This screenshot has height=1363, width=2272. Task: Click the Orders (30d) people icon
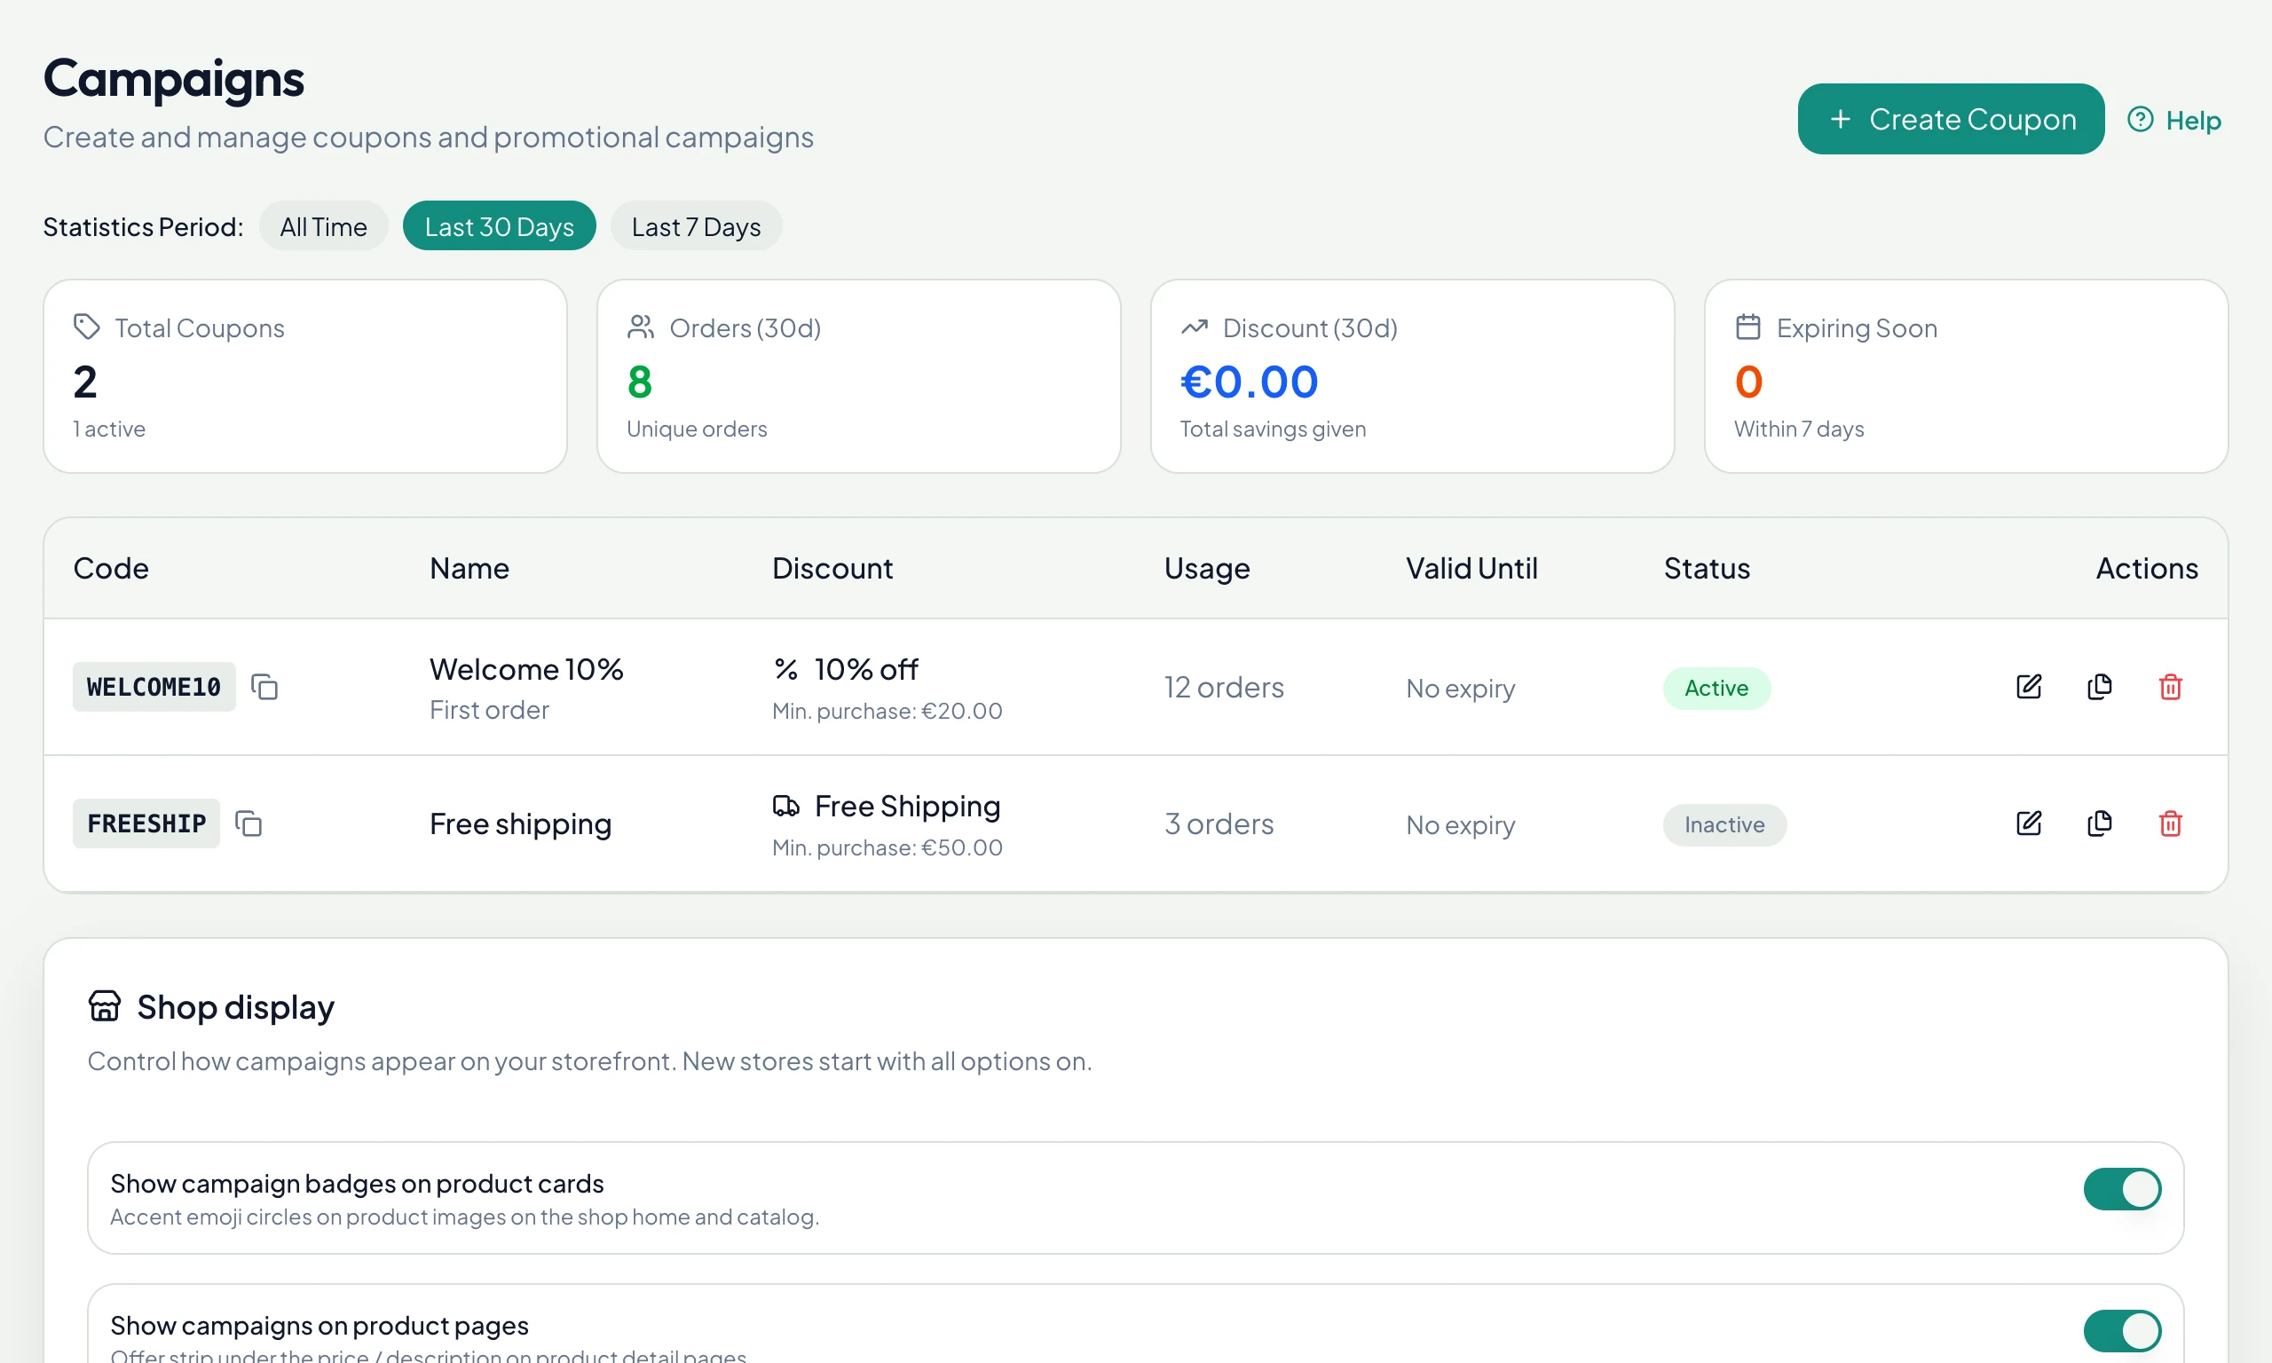tap(640, 327)
